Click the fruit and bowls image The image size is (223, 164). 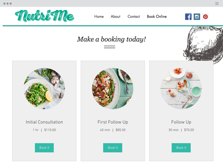(x=181, y=88)
